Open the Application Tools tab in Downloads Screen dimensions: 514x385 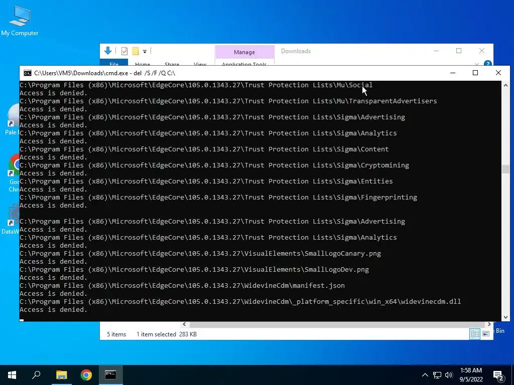pyautogui.click(x=244, y=64)
